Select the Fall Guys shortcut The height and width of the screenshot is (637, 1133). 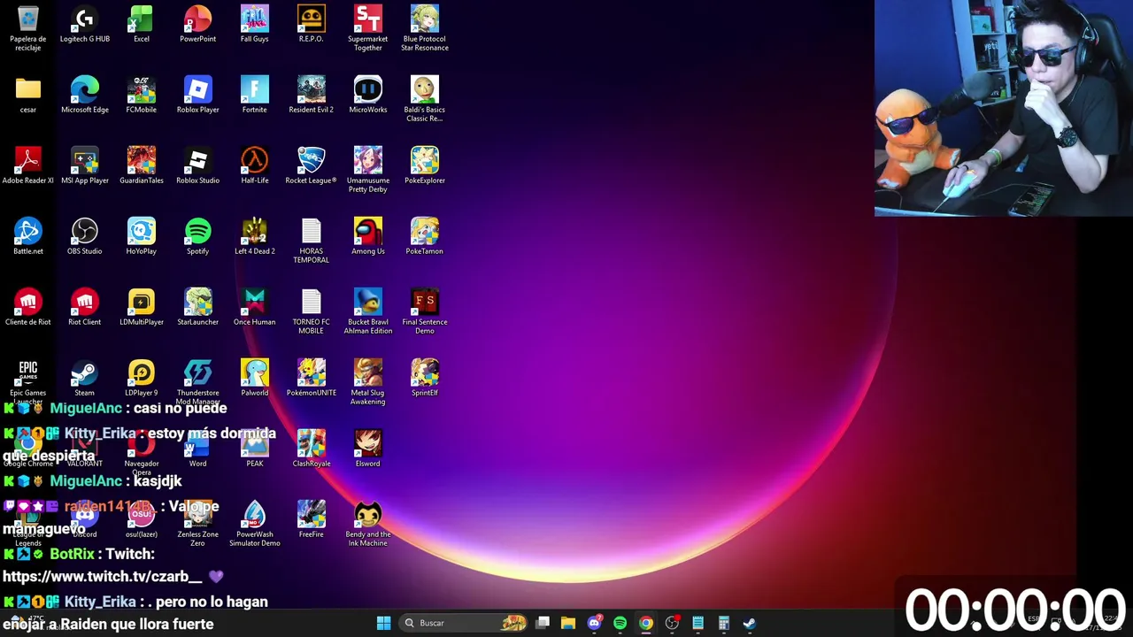pyautogui.click(x=254, y=25)
